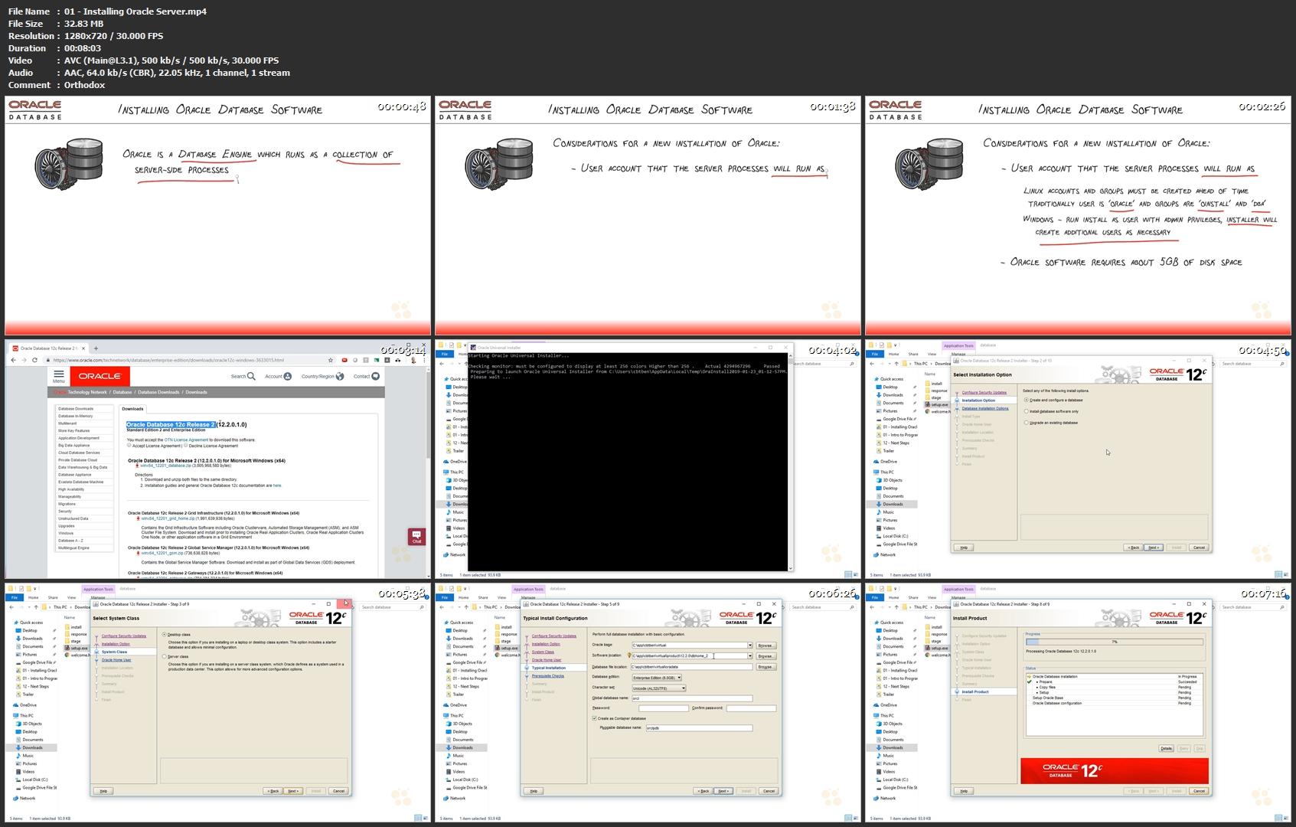This screenshot has height=827, width=1296.
Task: Open Chrome's three-dot menu in the browser frame
Action: click(423, 360)
